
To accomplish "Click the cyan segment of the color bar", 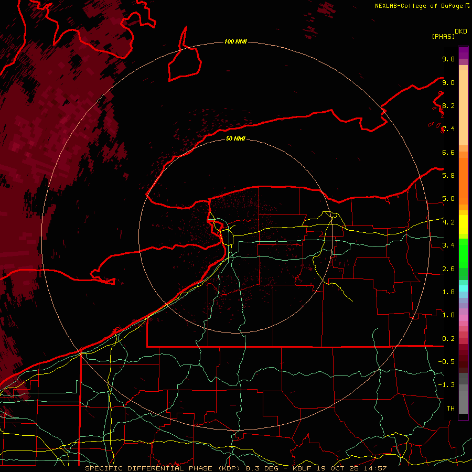I will [463, 288].
